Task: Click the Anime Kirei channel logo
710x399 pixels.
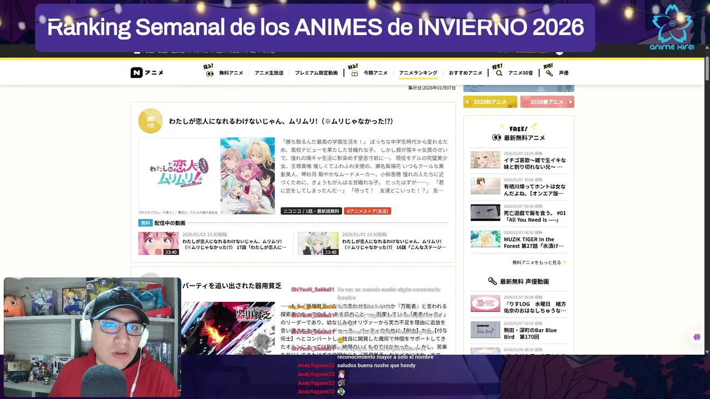Action: pos(672,27)
